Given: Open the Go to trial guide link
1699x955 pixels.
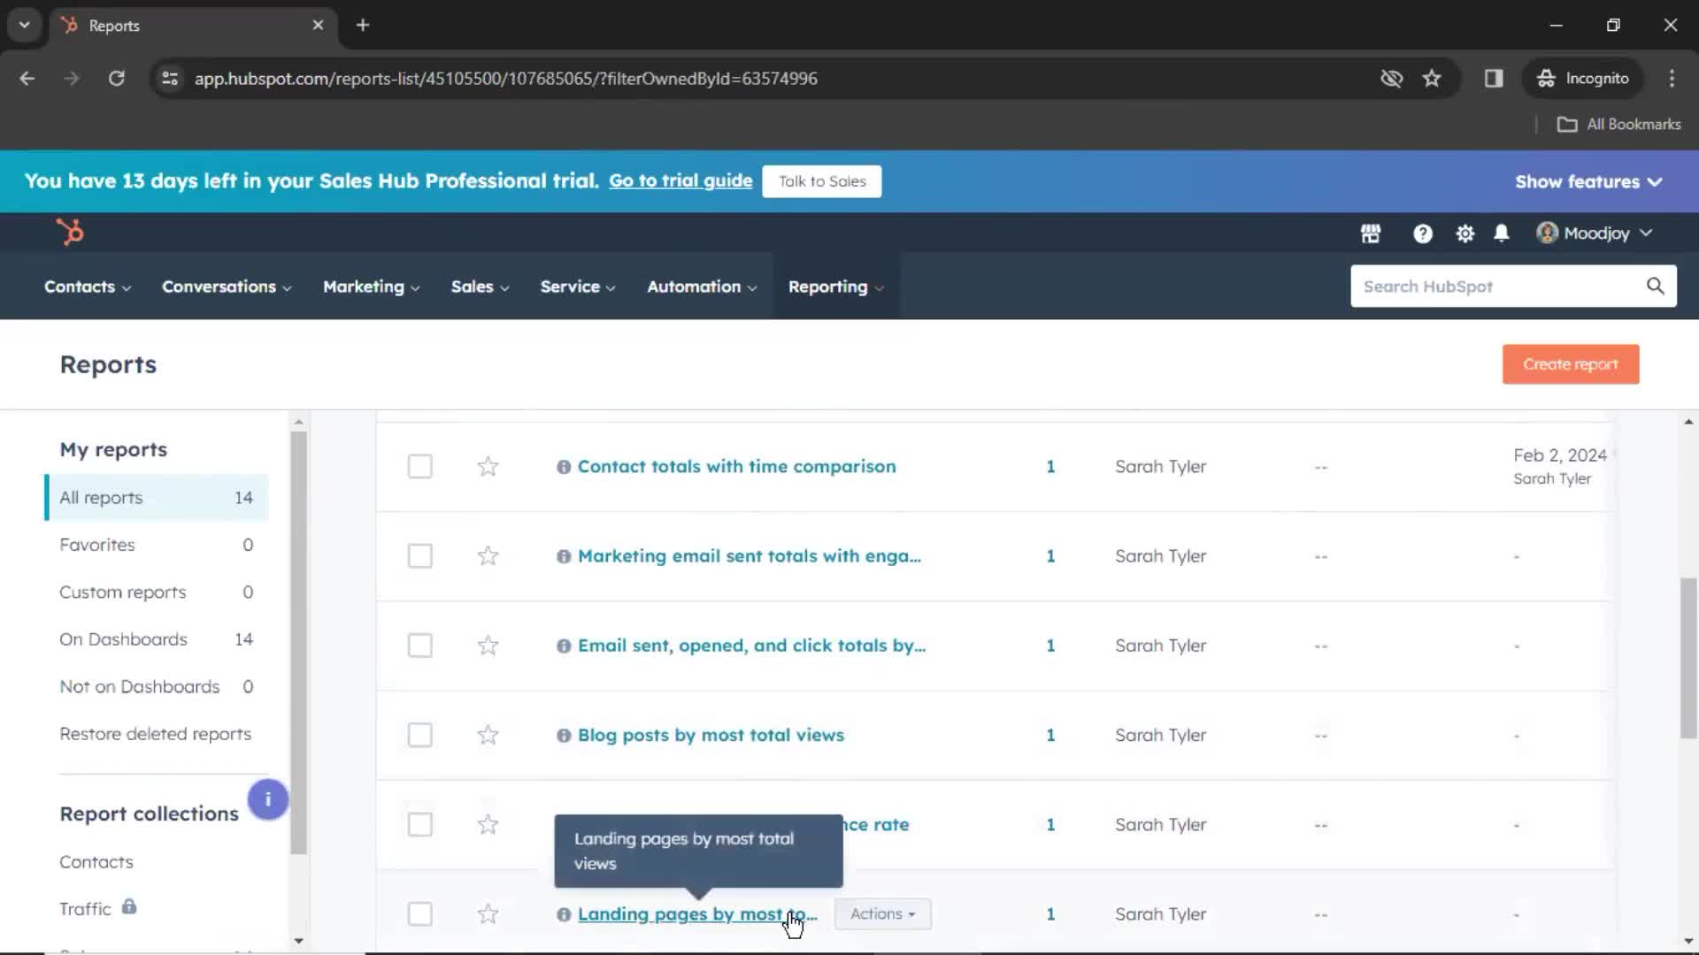Looking at the screenshot, I should pos(680,180).
